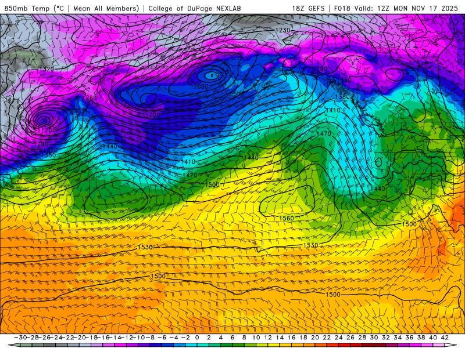
Task: Click the 'F018' forecast hour text
Action: click(x=342, y=8)
